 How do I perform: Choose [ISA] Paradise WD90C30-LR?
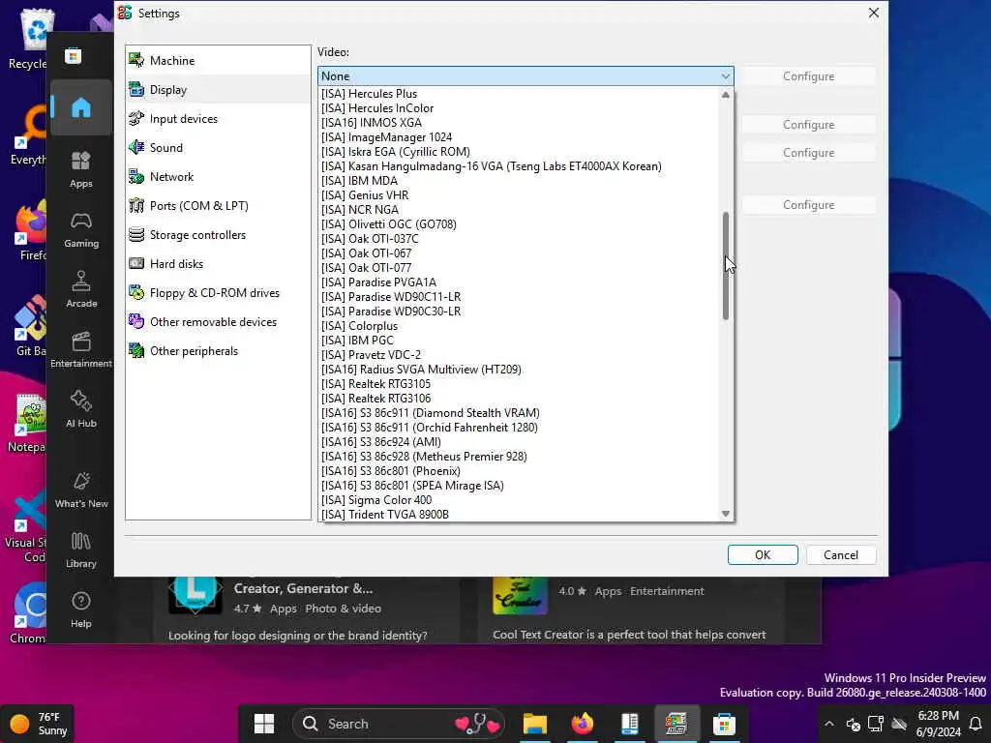coord(519,312)
